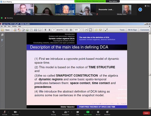The height and width of the screenshot is (116, 151).
Task: Add sticky note comment icon
Action: tap(96, 30)
